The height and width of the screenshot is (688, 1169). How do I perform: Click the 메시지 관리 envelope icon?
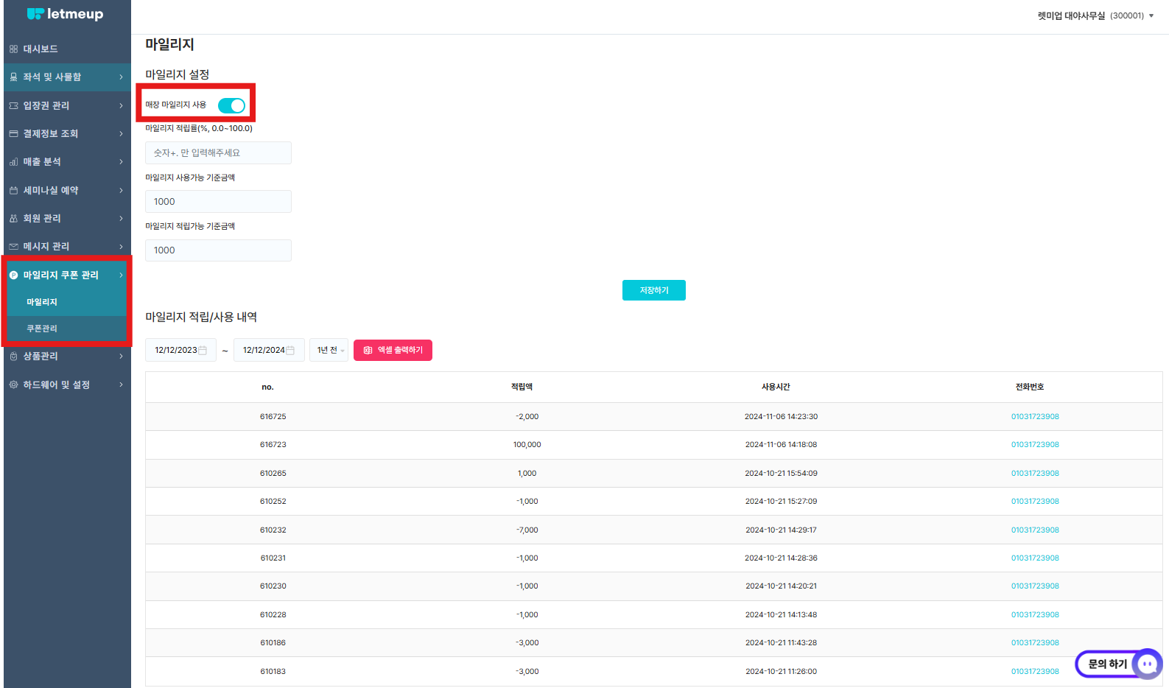coord(13,247)
